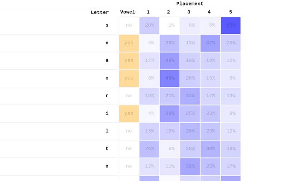
Task: Click the 65% cell in row s
Action: pos(231,25)
